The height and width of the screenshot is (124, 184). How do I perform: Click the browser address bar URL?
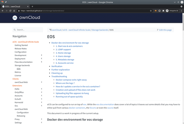(43, 11)
